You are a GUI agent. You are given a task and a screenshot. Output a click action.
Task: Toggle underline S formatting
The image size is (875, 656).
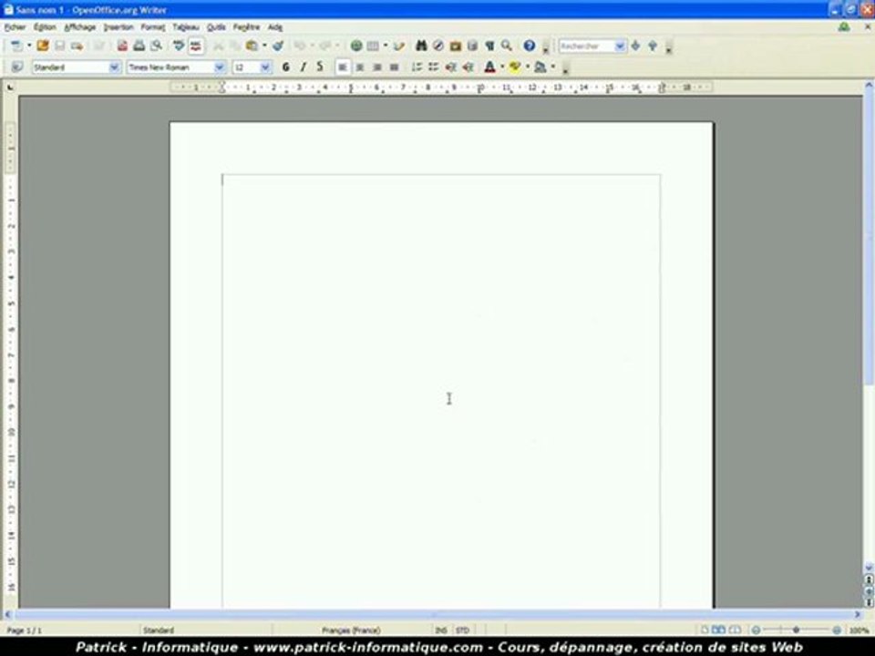click(320, 67)
